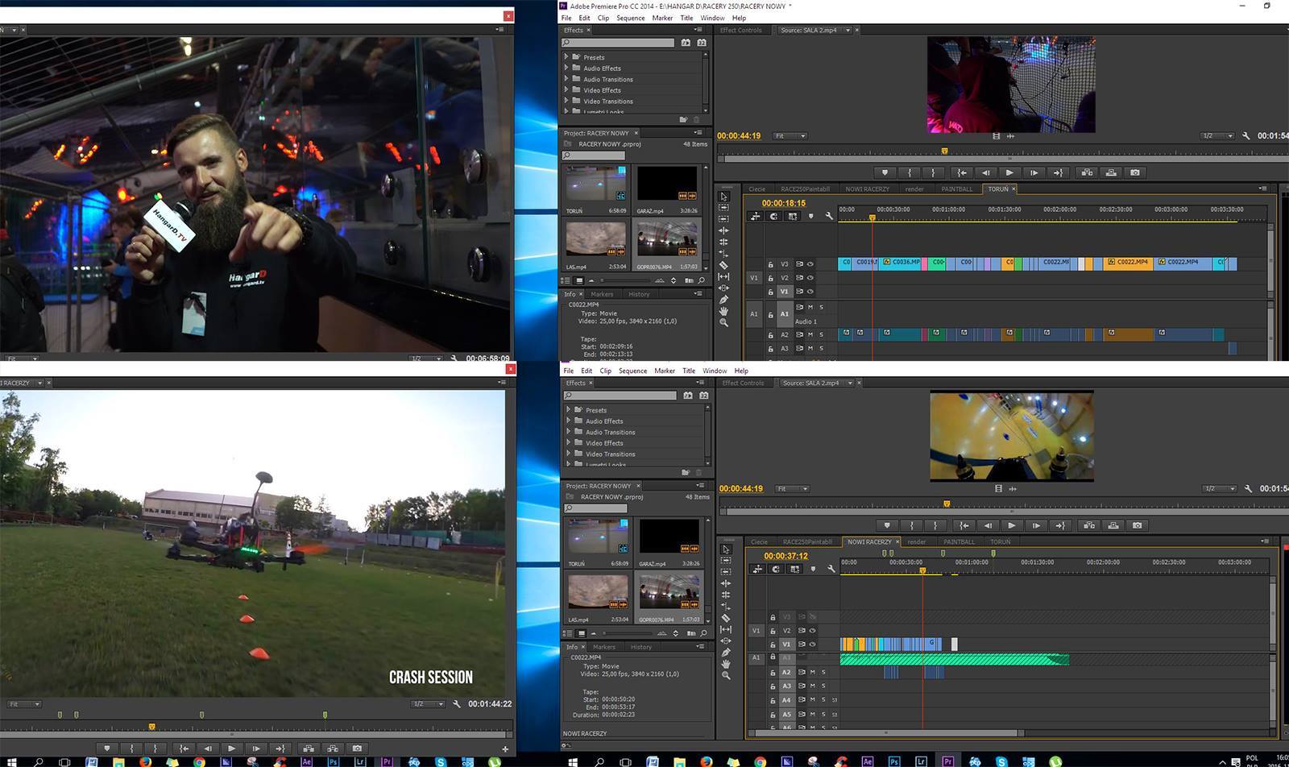Pick the Pen tool in upper Premiere window
This screenshot has height=767, width=1289.
[x=723, y=300]
